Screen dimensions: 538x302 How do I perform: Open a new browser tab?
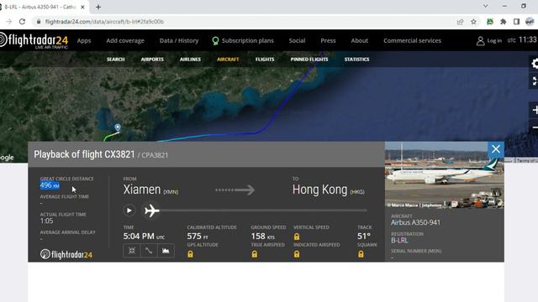tap(98, 7)
